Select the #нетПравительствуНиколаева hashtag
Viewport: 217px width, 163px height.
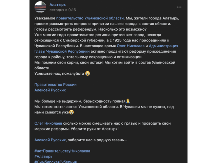click(x=62, y=151)
